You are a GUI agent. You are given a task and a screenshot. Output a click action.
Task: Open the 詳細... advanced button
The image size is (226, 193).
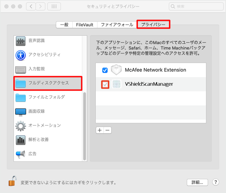click(x=197, y=182)
